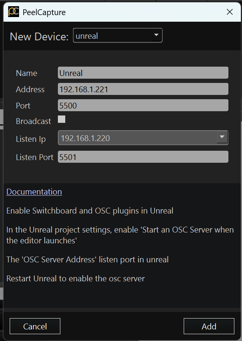Image resolution: width=242 pixels, height=341 pixels.
Task: Click the "Enable Switchboard and OSC plugins" text
Action: [x=90, y=211]
